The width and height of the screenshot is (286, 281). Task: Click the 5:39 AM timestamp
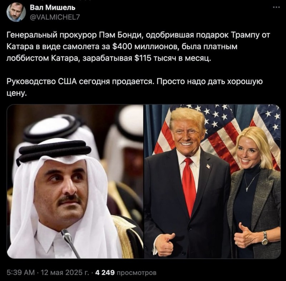pyautogui.click(x=21, y=273)
